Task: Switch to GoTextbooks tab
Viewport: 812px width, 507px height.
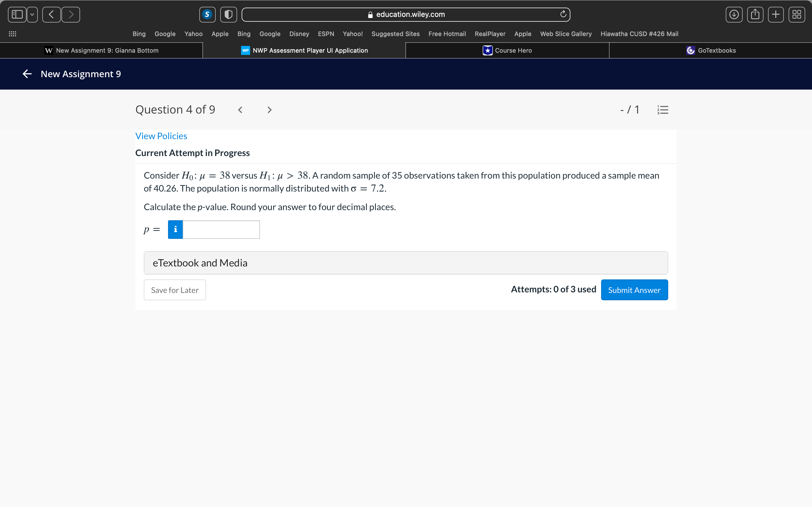Action: click(710, 50)
